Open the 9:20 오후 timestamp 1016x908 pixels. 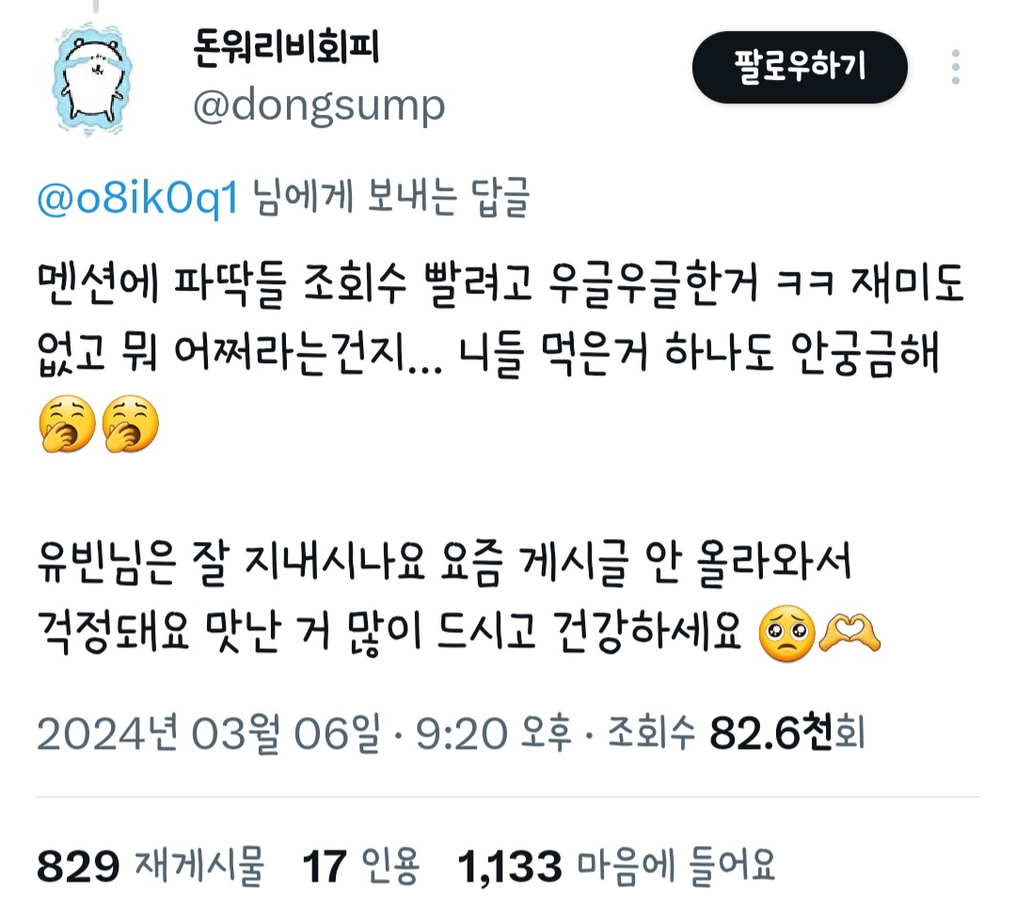494,733
